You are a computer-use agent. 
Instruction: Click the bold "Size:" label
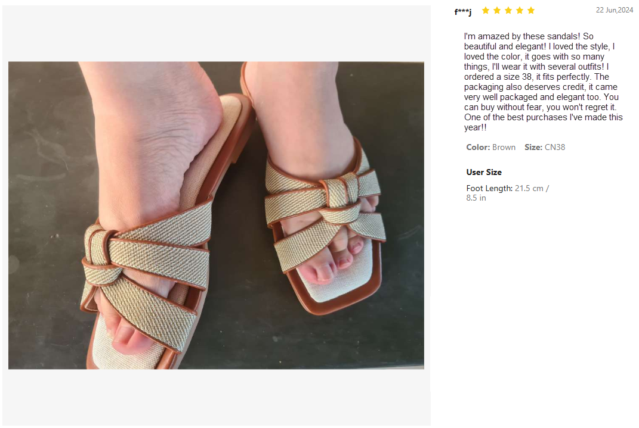pyautogui.click(x=533, y=147)
